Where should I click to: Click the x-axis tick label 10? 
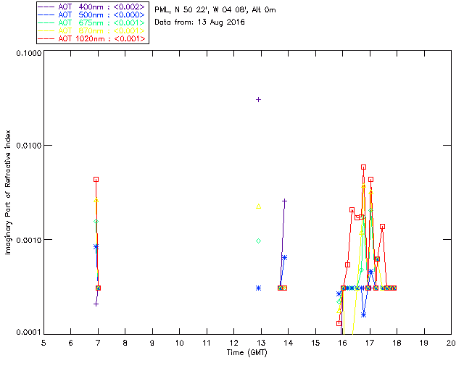pos(179,343)
